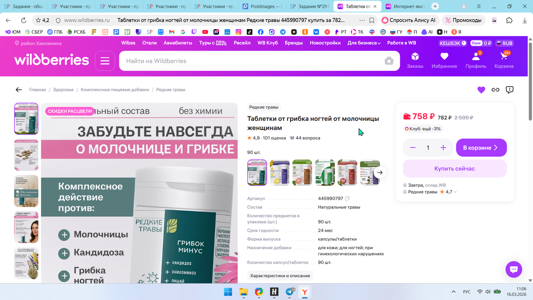Show hidden system tray icons
Screen dimensions: 533x300
point(453,292)
